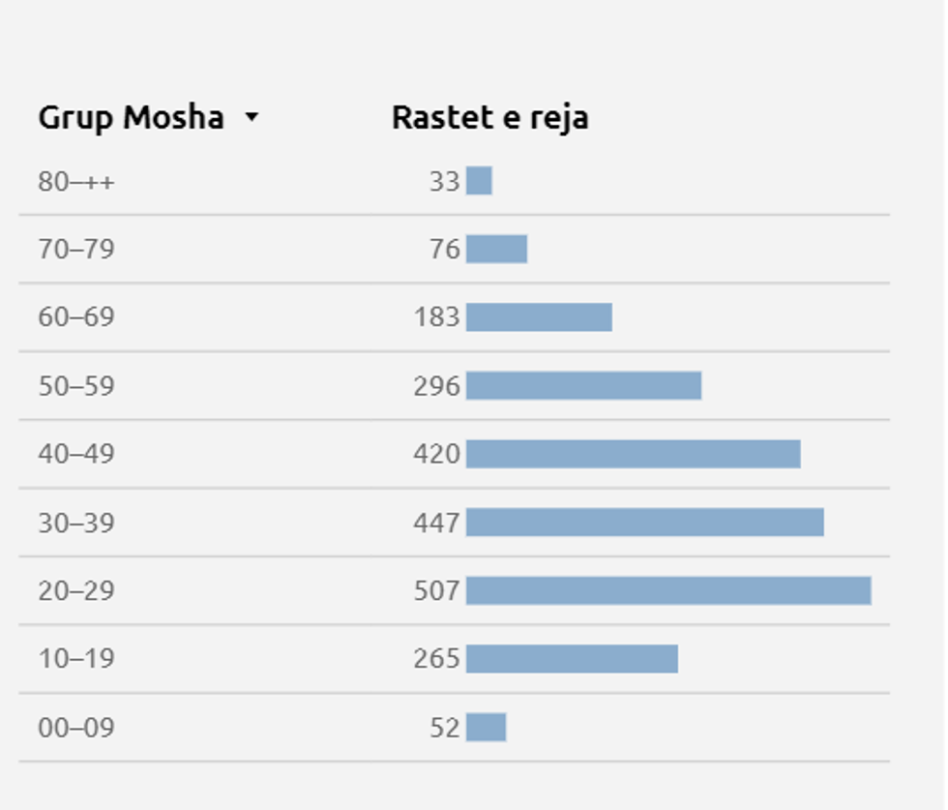The image size is (948, 810).
Task: Click the 40–49 age group label
Action: pyautogui.click(x=76, y=453)
